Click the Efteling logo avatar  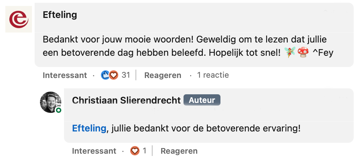19,19
